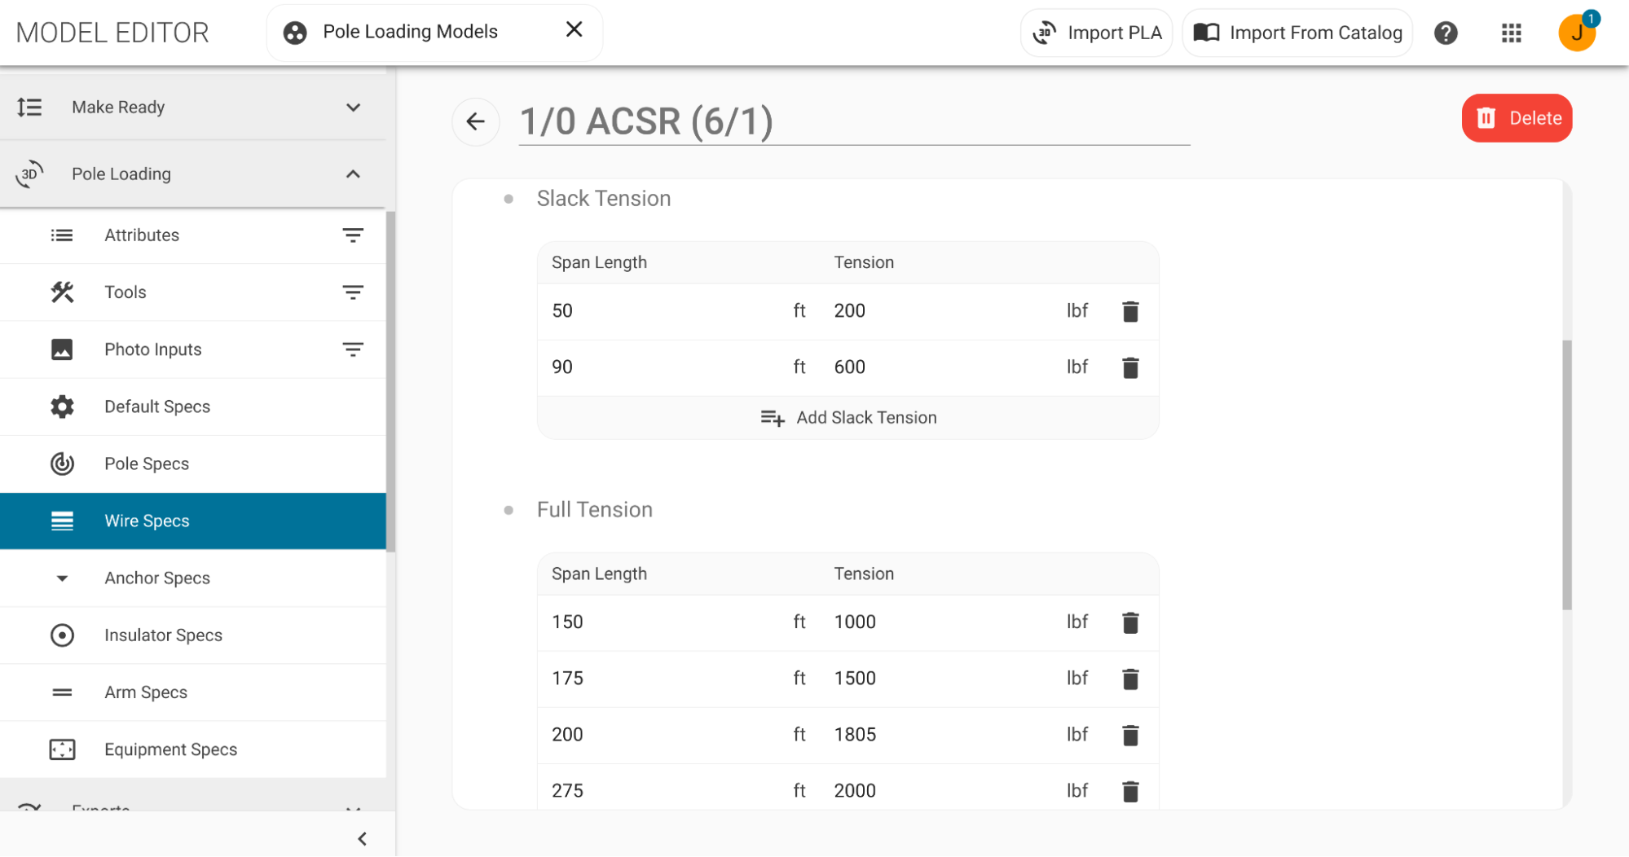Image resolution: width=1629 pixels, height=857 pixels.
Task: Close the Pole Loading Models chip
Action: click(574, 30)
